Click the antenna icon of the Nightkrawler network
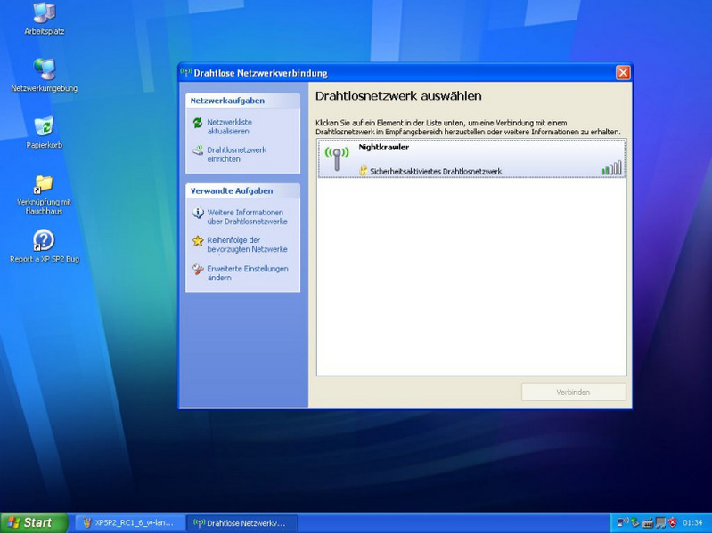Screen dimensions: 712x533 337,157
